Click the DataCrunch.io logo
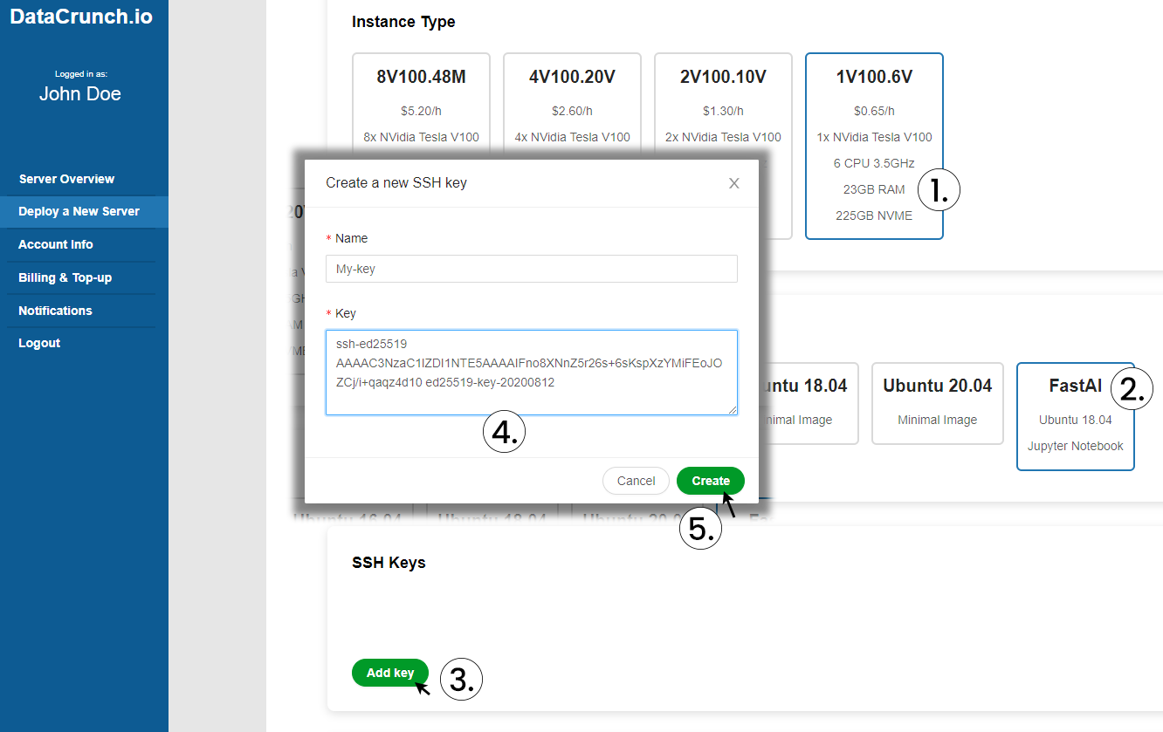 pos(81,17)
